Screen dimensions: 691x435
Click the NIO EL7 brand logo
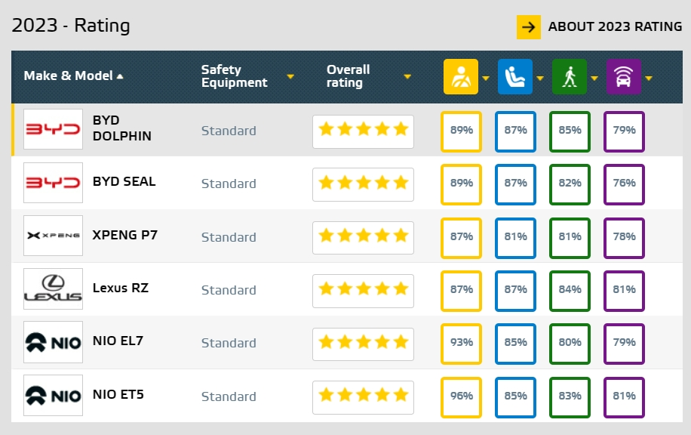click(53, 342)
